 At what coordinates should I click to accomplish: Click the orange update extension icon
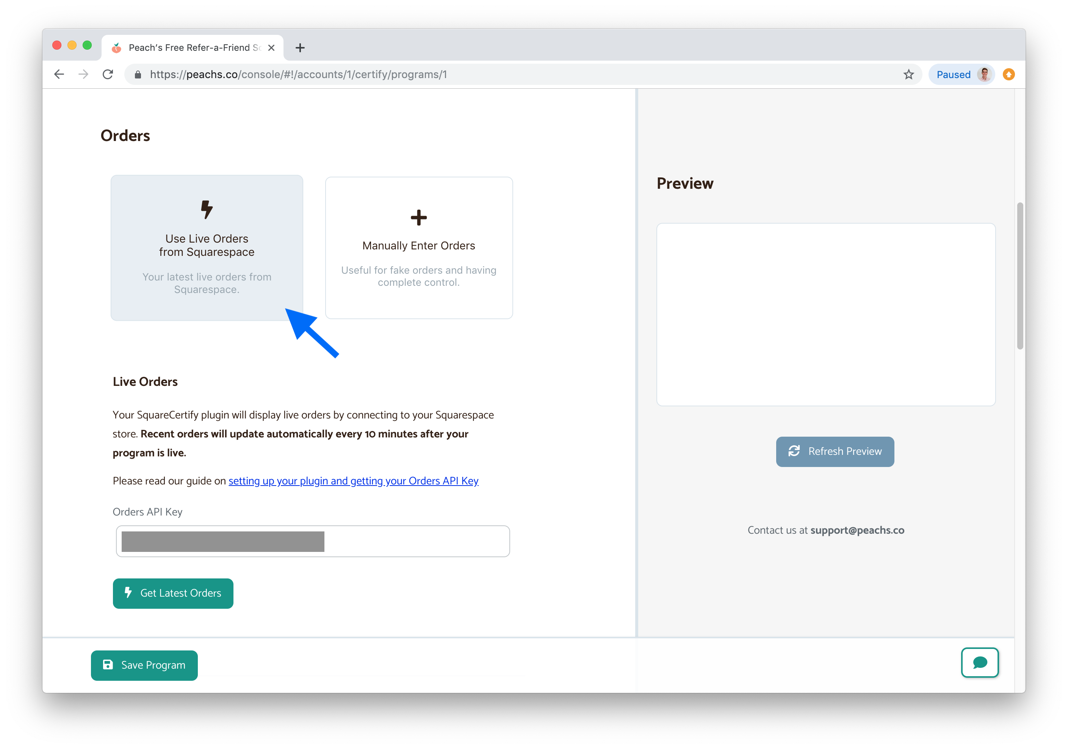[1008, 74]
